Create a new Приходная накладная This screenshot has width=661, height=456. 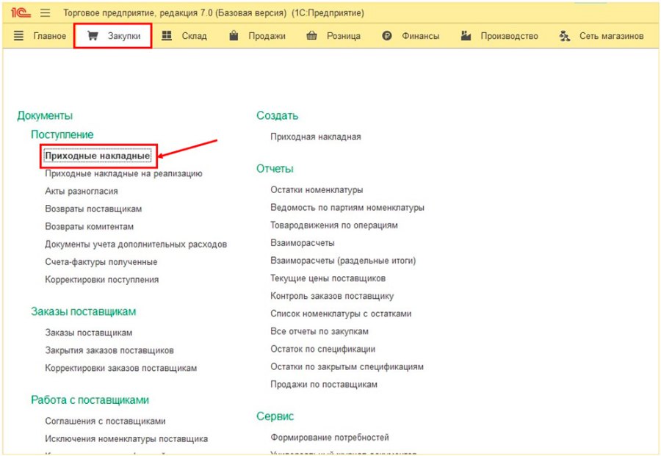(x=316, y=137)
